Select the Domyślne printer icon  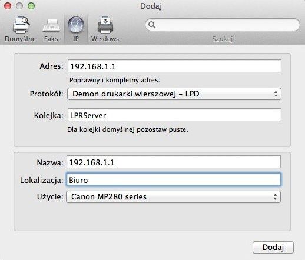pyautogui.click(x=21, y=25)
